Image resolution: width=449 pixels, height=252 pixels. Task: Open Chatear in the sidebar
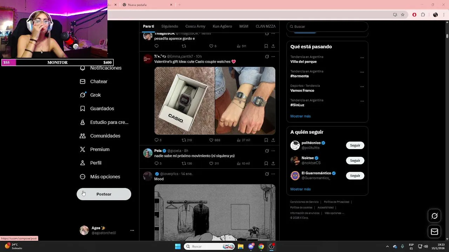tap(94, 82)
